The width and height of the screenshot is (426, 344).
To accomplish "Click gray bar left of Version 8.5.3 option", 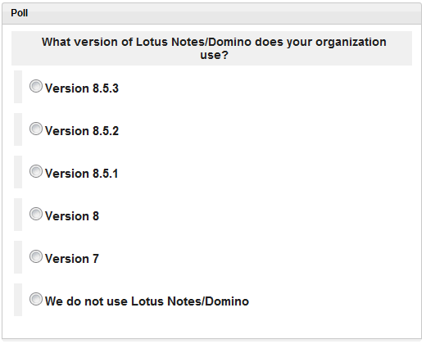I will (18, 87).
